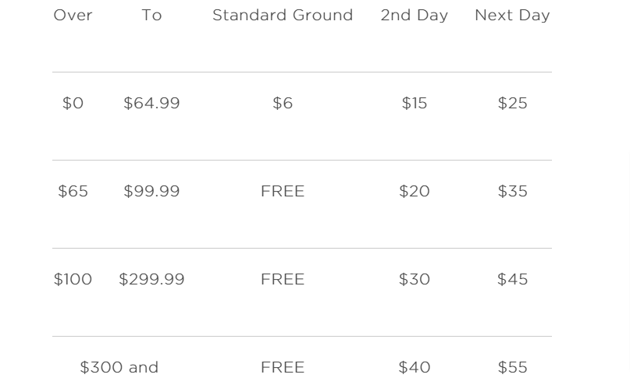The width and height of the screenshot is (630, 385).
Task: Select the $6 Standard Ground rate
Action: (x=283, y=104)
